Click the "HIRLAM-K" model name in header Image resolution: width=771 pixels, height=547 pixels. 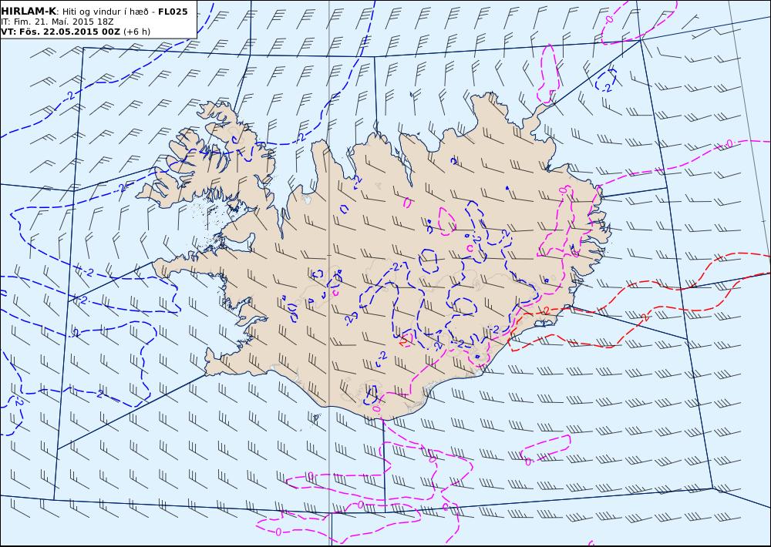(x=29, y=12)
